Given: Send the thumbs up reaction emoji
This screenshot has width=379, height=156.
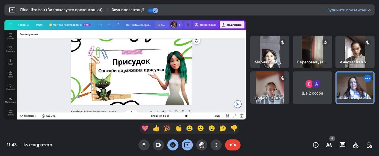Looking at the screenshot, I should (156, 128).
